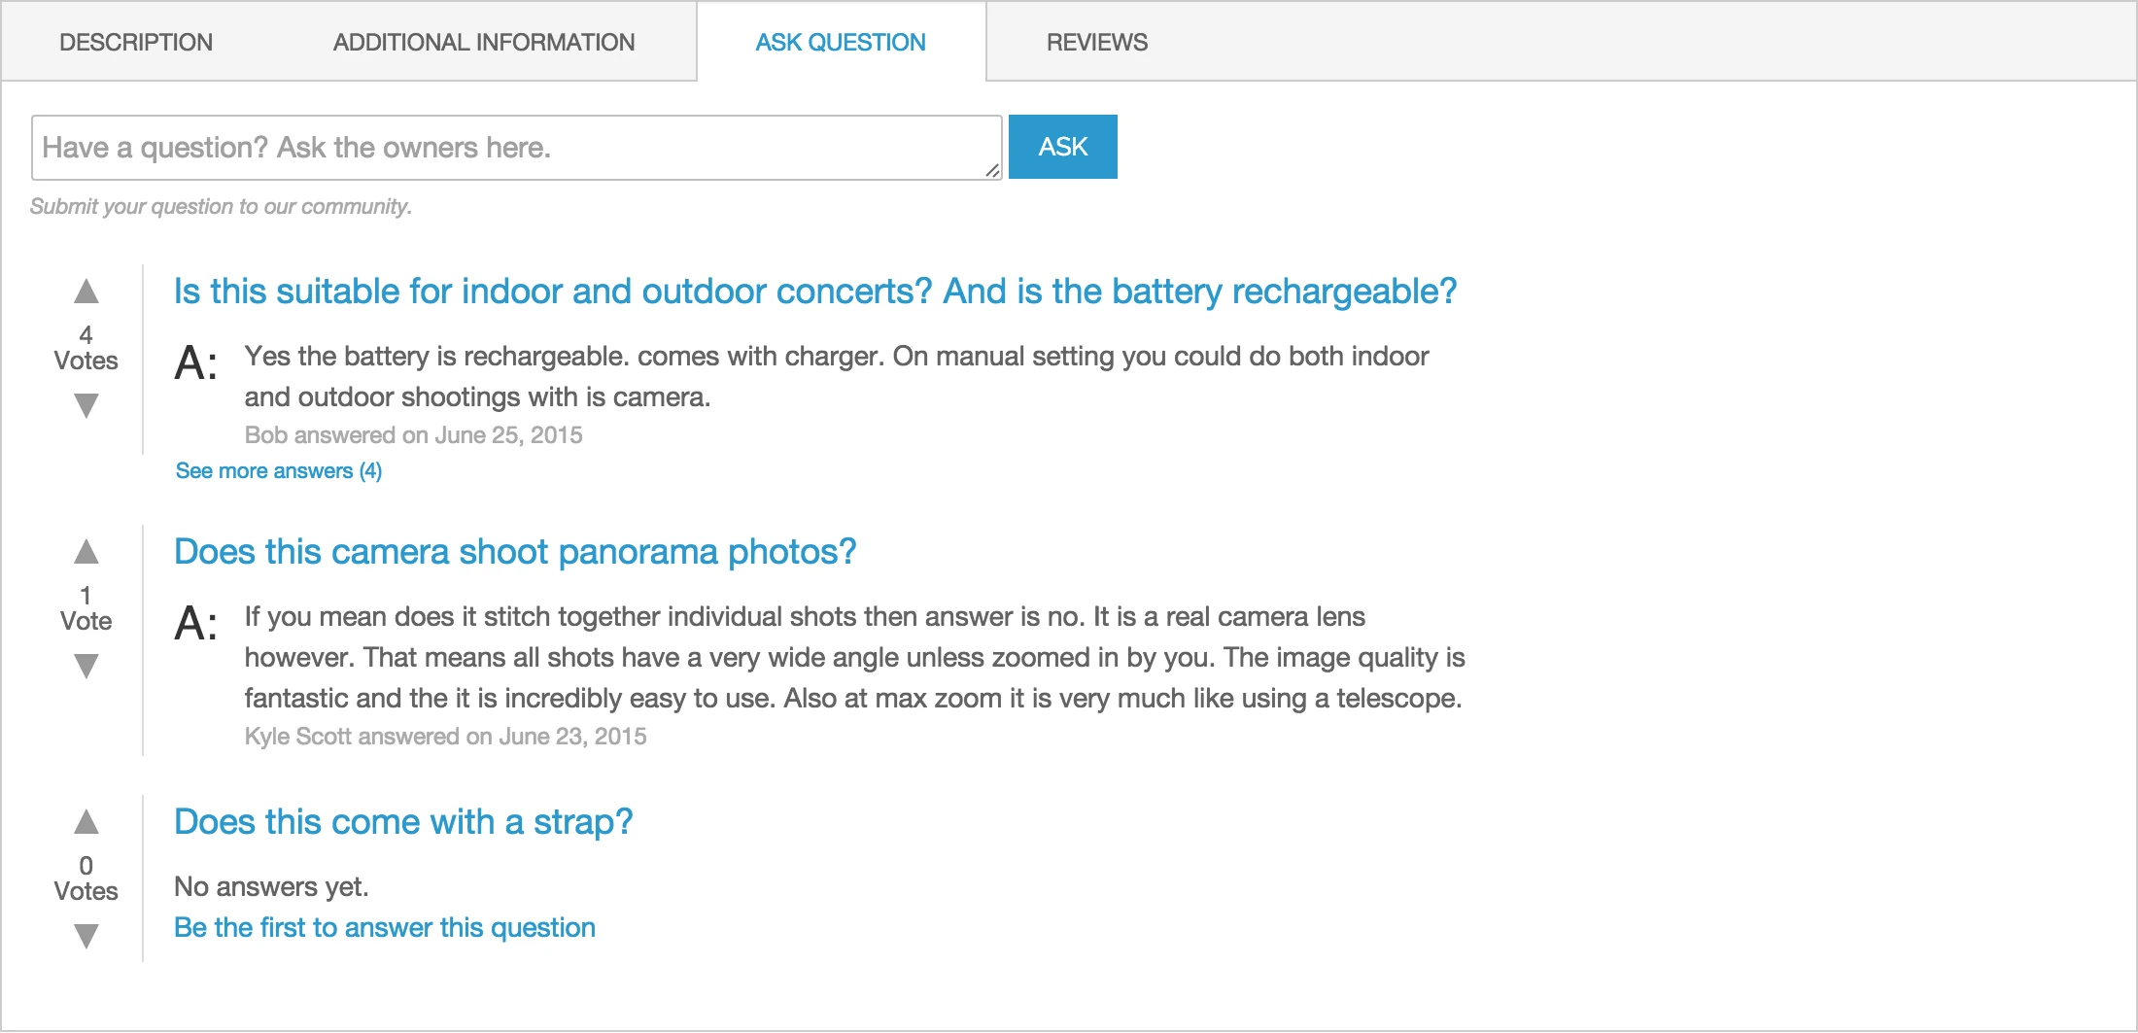Select the ASK QUESTION tab
The image size is (2138, 1033).
pyautogui.click(x=841, y=41)
